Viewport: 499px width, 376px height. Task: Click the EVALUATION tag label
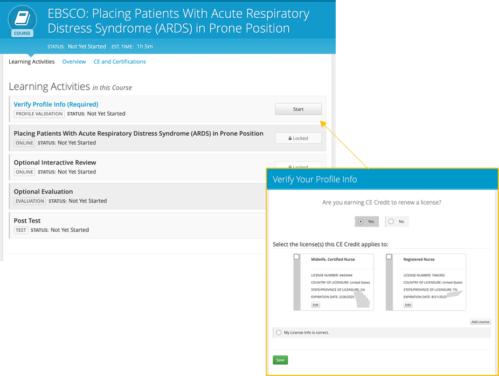tap(30, 201)
